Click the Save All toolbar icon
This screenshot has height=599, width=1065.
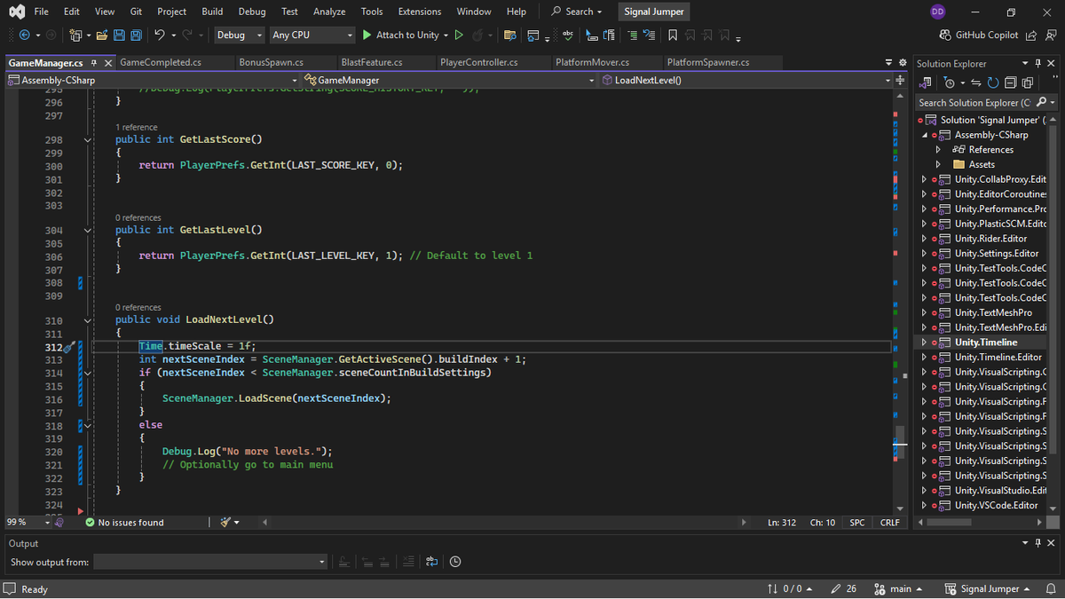[x=136, y=35]
